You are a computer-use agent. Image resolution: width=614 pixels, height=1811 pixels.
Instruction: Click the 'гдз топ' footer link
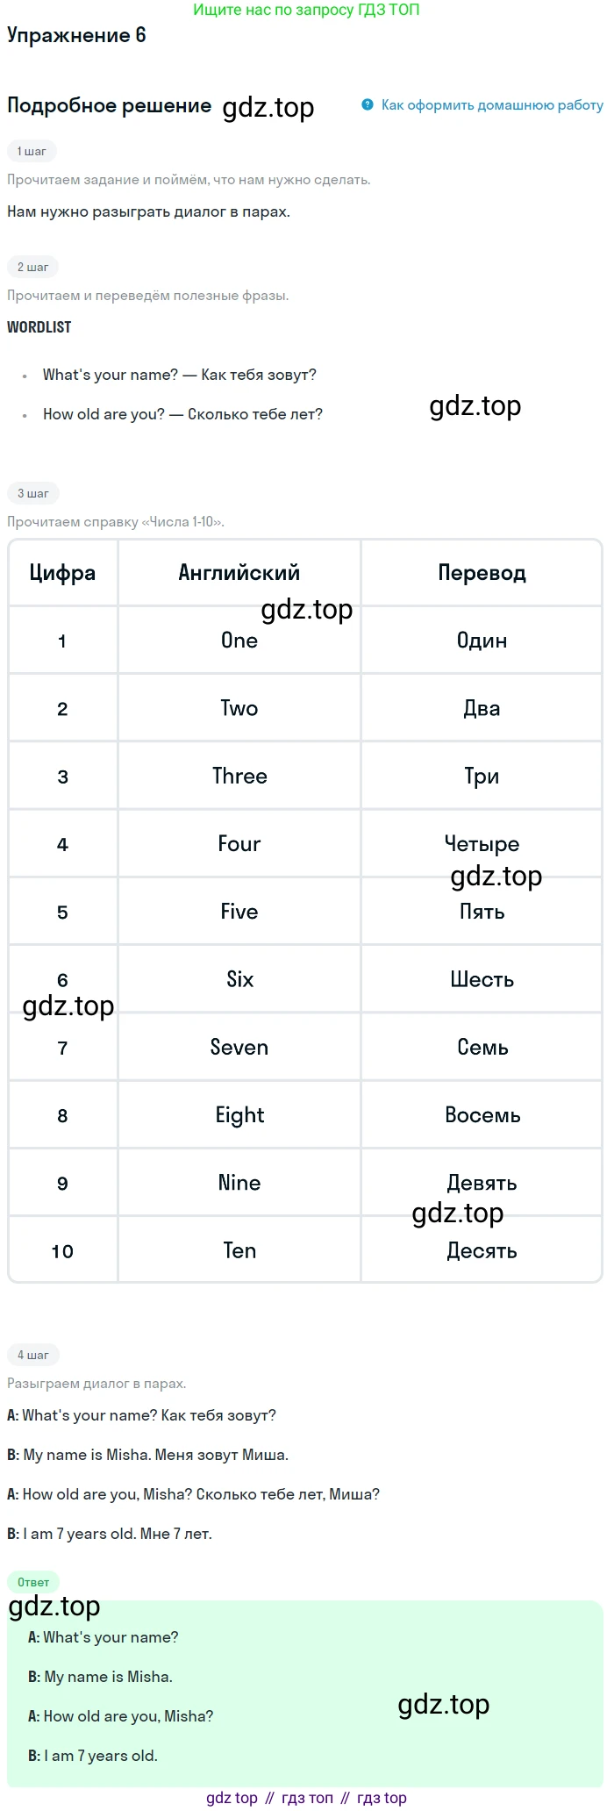307,1798
